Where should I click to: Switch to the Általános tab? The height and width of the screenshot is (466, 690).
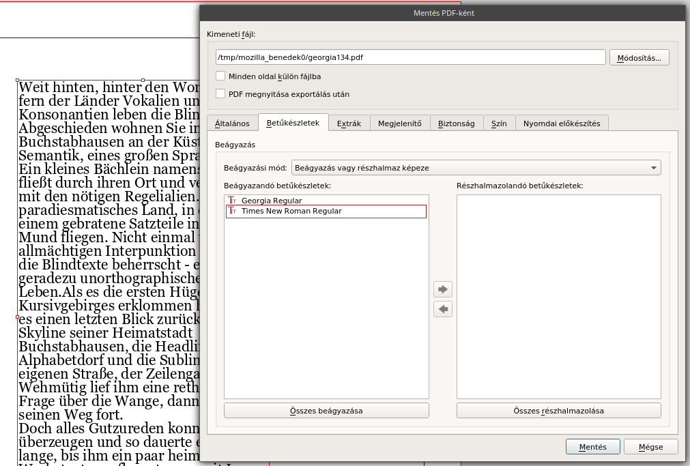[x=232, y=123]
